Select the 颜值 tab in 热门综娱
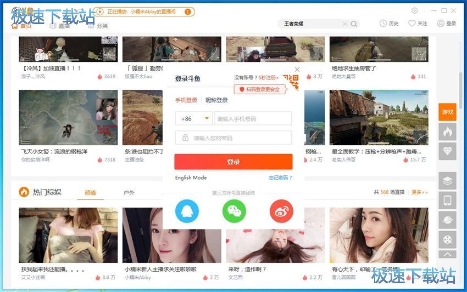Viewport: 467px width, 292px height. point(91,193)
